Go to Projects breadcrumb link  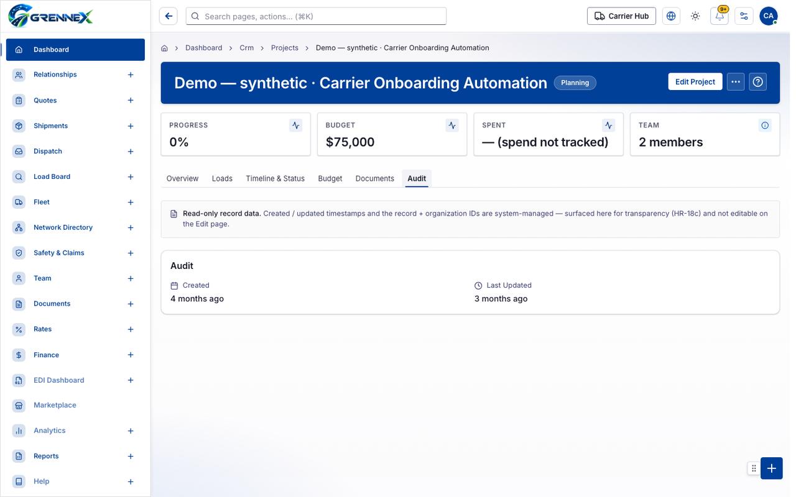[285, 48]
